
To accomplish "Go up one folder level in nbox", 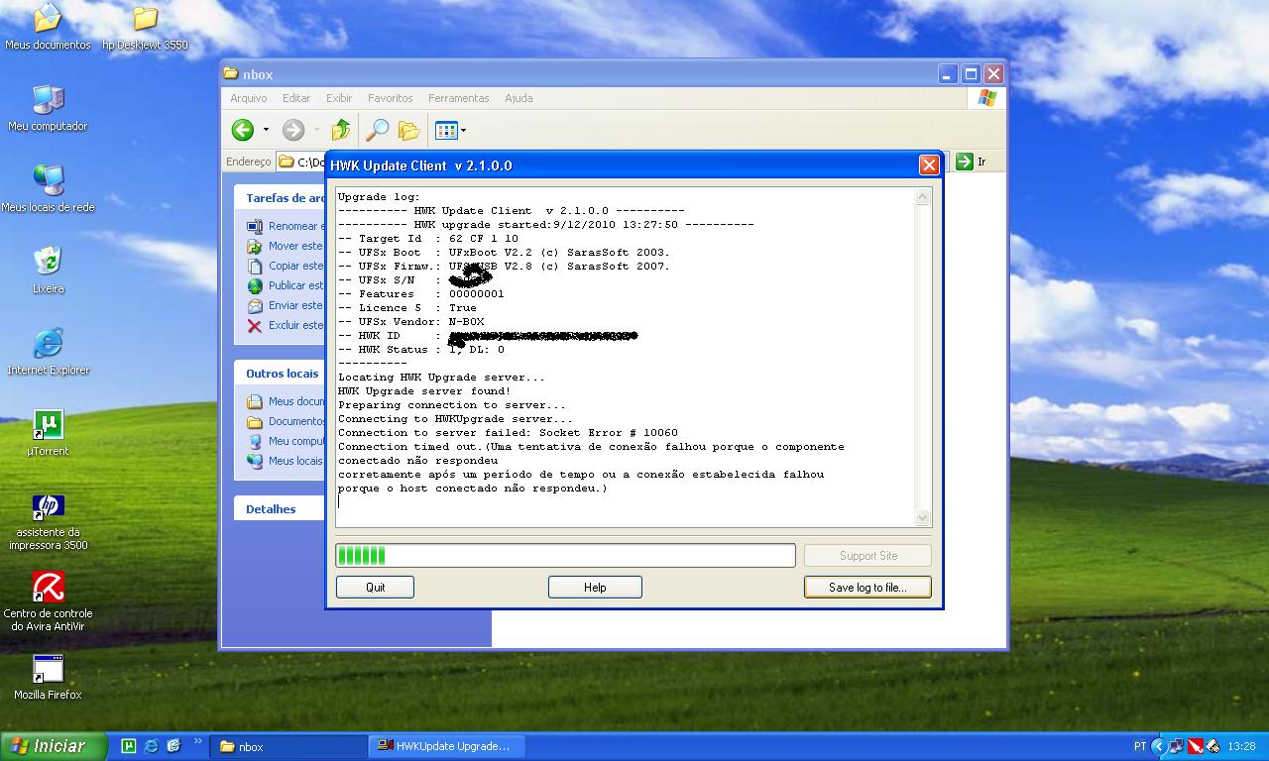I will 341,130.
